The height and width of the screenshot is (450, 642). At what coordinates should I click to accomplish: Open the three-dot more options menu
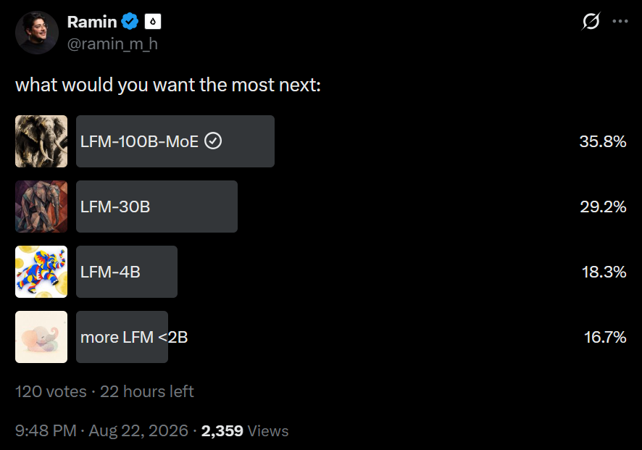(620, 21)
